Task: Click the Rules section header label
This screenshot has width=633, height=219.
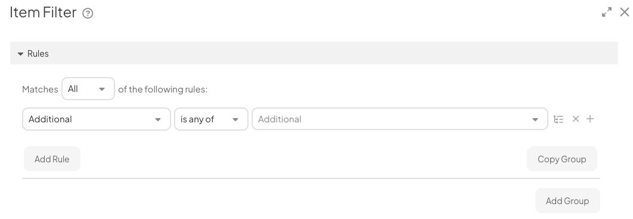Action: click(38, 54)
